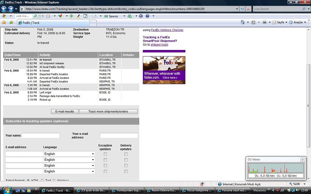This screenshot has height=194, width=311.
Task: Switch to Vücut Geliştirme taskbar window
Action: tap(197, 191)
